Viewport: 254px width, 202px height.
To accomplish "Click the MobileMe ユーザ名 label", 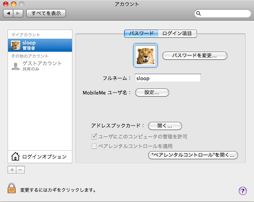I will pyautogui.click(x=106, y=93).
